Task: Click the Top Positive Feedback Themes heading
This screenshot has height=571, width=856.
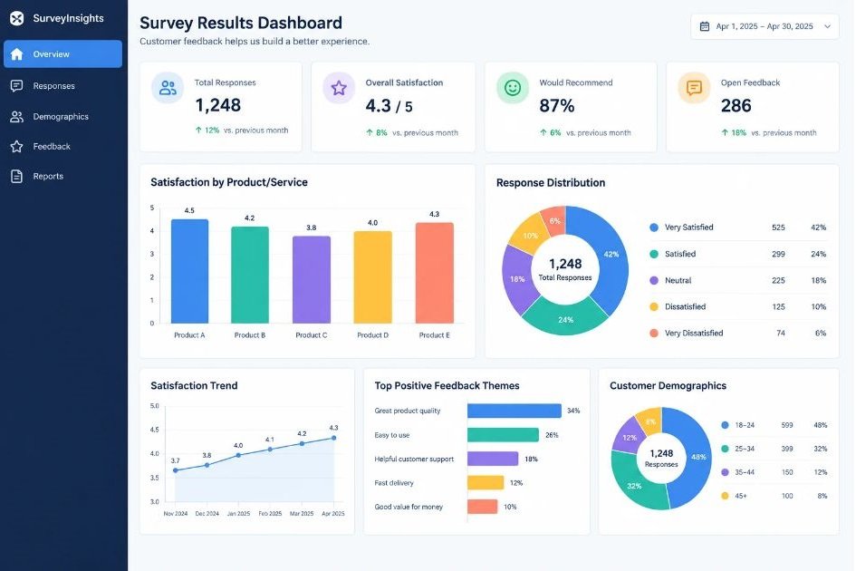Action: click(x=447, y=386)
